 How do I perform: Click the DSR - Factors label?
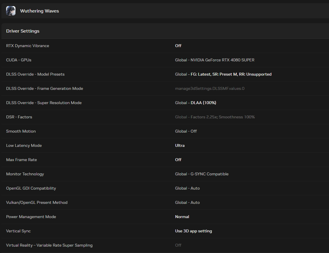19,117
